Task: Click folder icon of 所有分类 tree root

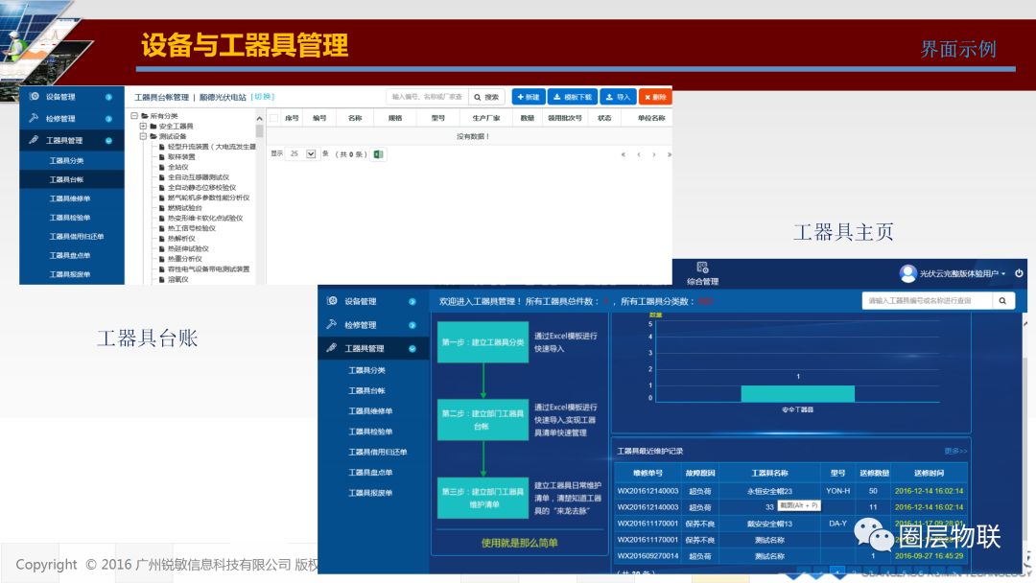Action: (145, 116)
